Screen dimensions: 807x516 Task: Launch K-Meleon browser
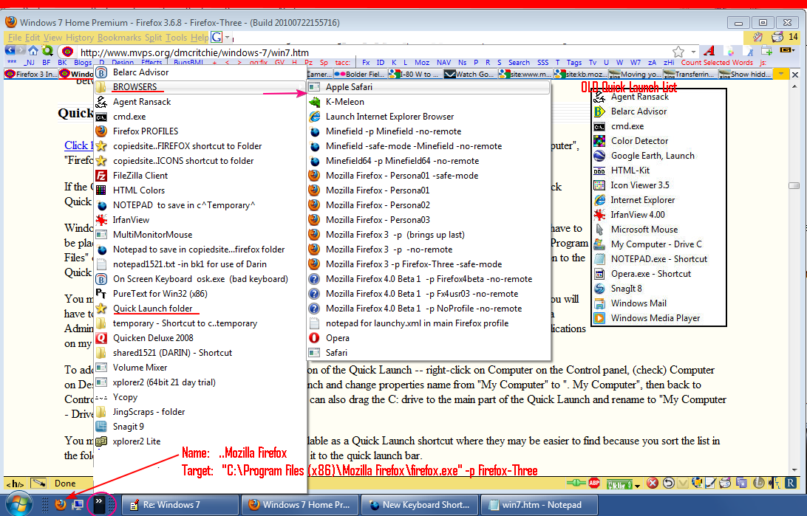tap(428, 102)
